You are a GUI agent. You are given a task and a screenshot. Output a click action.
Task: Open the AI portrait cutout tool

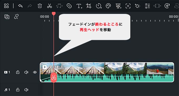pyautogui.click(x=118, y=6)
